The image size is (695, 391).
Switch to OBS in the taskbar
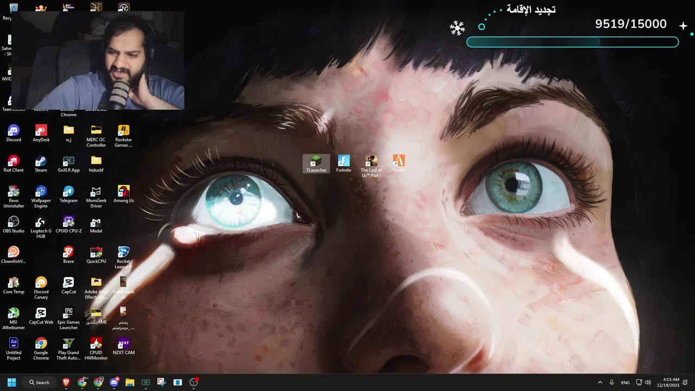tap(194, 382)
